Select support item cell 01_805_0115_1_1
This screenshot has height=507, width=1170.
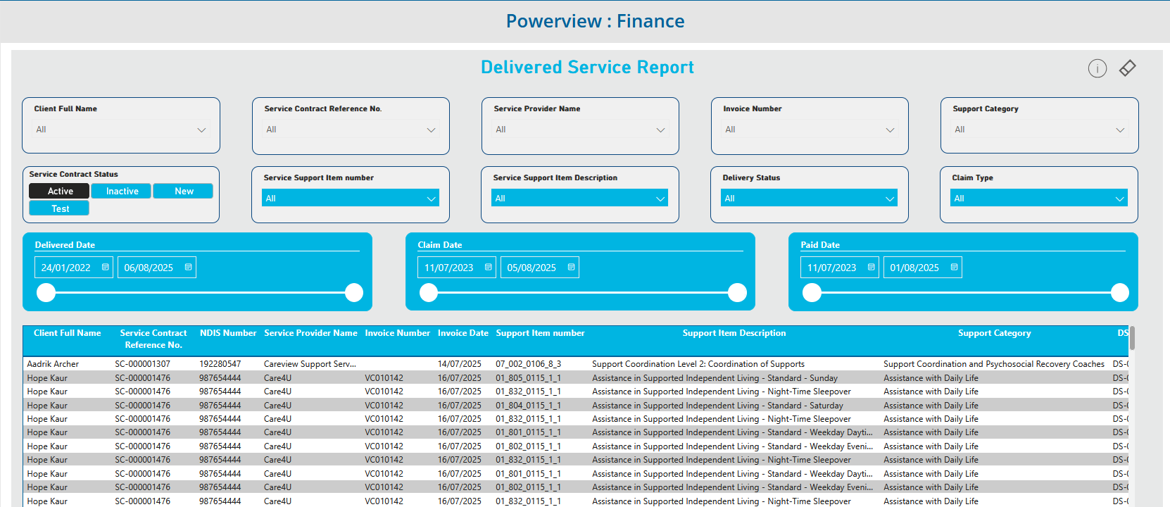coord(528,378)
